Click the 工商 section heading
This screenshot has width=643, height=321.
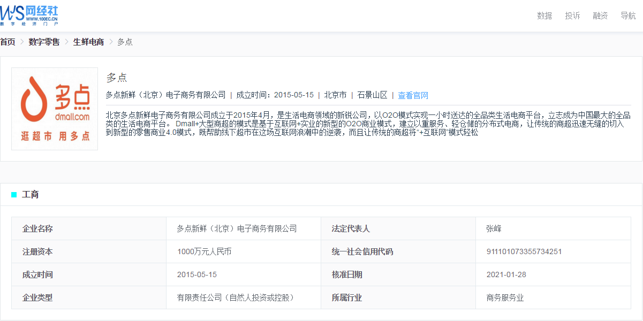tap(30, 194)
